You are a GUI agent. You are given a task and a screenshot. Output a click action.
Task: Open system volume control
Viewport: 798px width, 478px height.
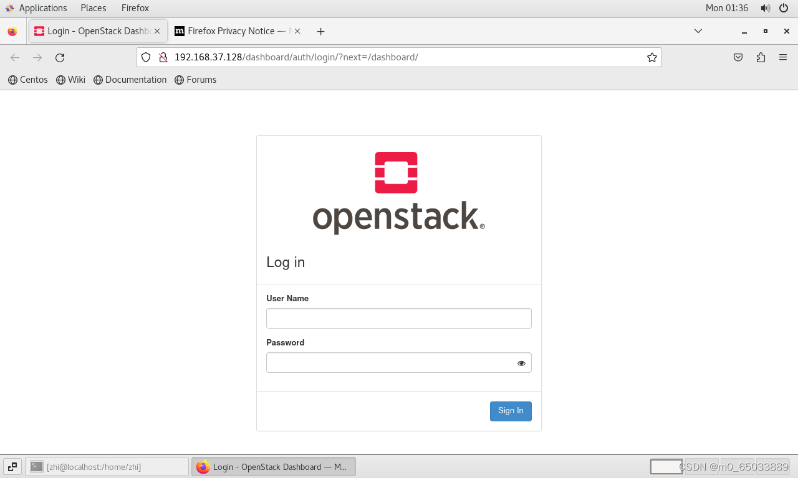pyautogui.click(x=766, y=8)
